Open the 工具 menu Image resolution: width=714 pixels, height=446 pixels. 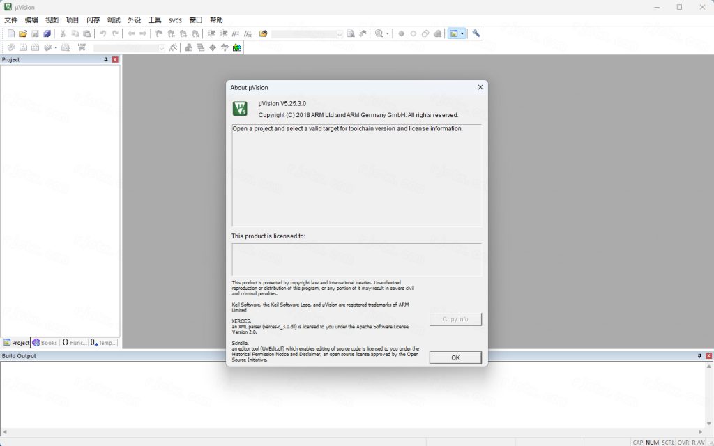[155, 20]
